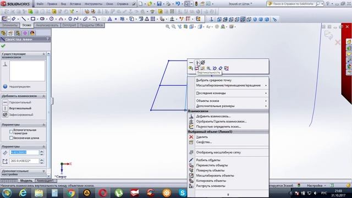Apply Horizontal relation from context toolbar
Screen dimensions: 352x198
tap(191, 62)
